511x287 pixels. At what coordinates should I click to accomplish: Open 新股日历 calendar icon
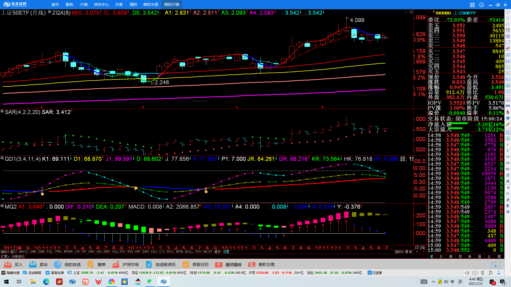point(186,264)
